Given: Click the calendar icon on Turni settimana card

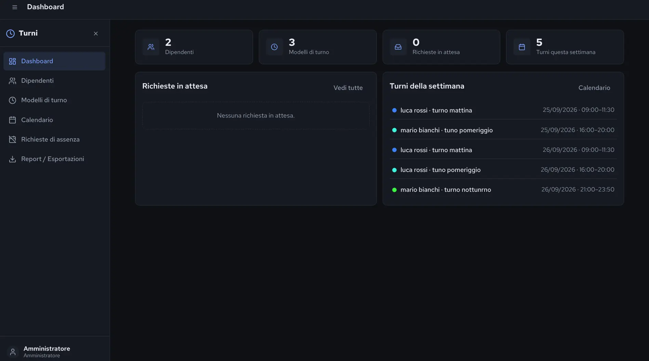Looking at the screenshot, I should pos(522,47).
